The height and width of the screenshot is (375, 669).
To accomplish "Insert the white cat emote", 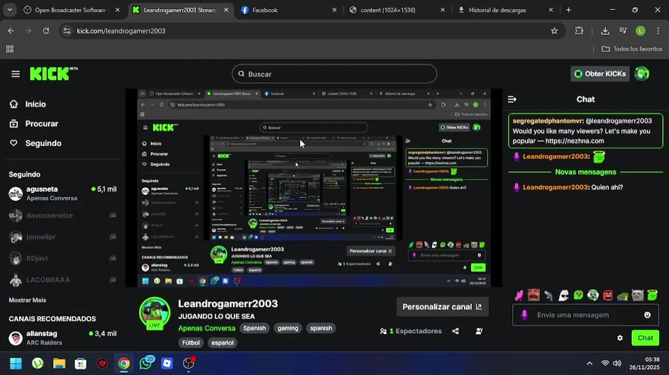I will pos(638,296).
